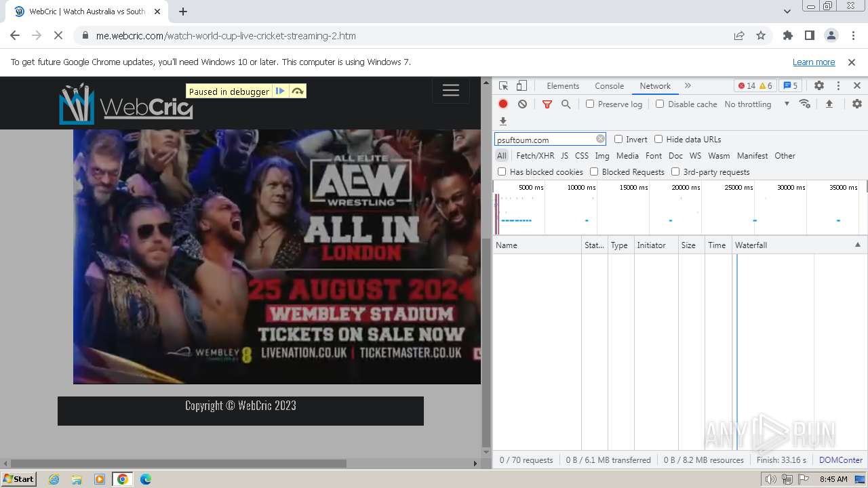Export HAR with the download arrow
The width and height of the screenshot is (868, 488).
point(503,121)
